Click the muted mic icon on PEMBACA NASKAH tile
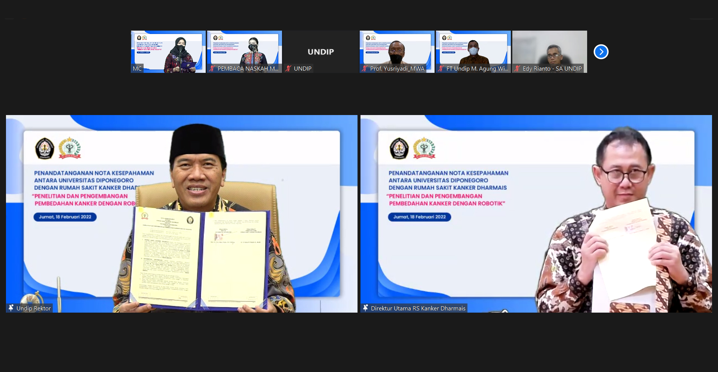This screenshot has height=372, width=718. click(x=211, y=69)
